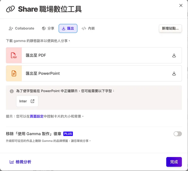The image size is (188, 171).
Task: Open the 內嵌 embed tab
Action: 88,28
